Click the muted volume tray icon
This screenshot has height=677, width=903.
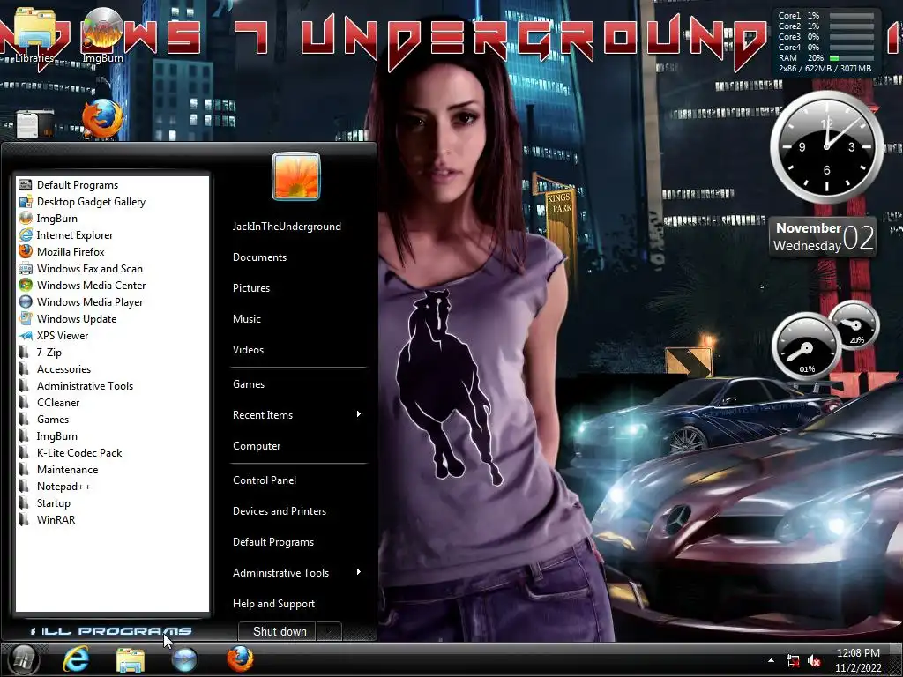(x=814, y=661)
